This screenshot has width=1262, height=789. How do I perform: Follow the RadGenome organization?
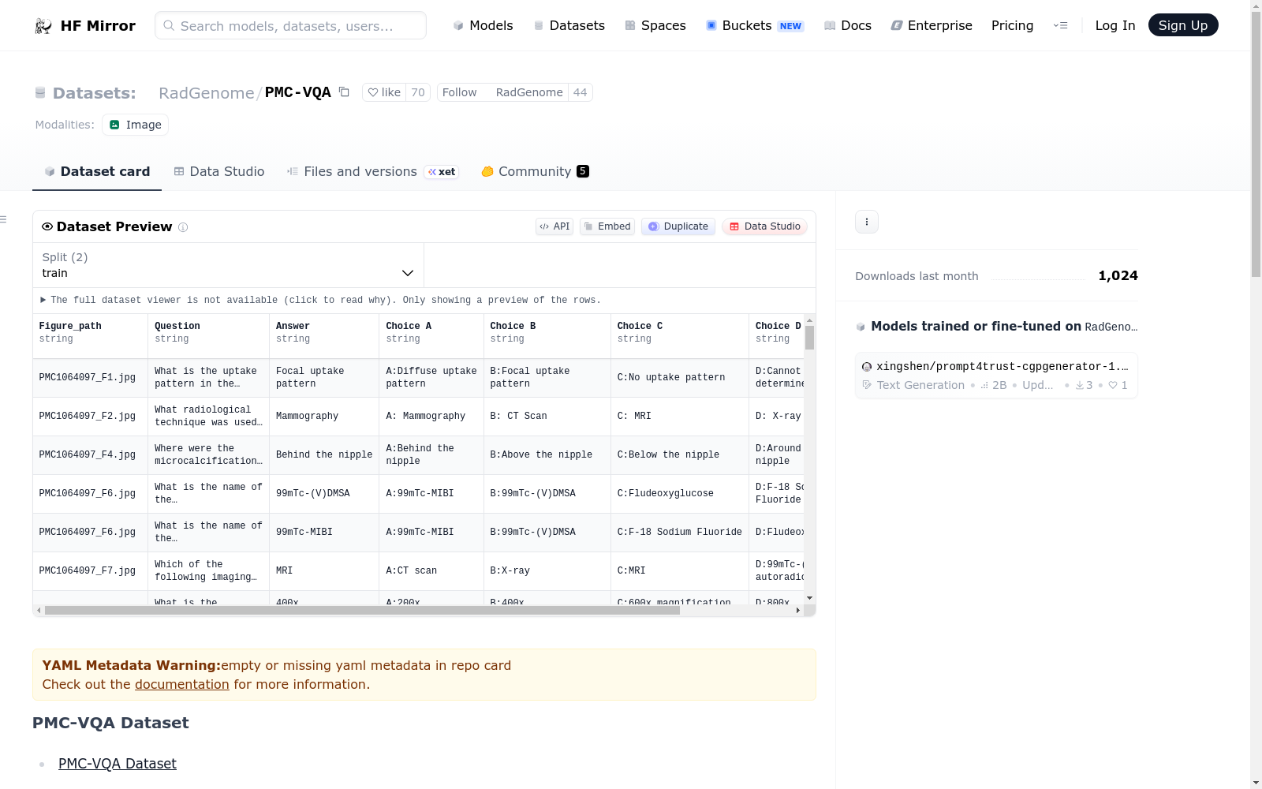pyautogui.click(x=459, y=92)
